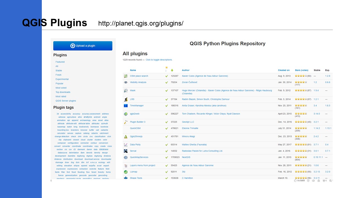Click the Data Plotly chart icon
Image resolution: width=352 pixels, height=198 pixels.
click(126, 145)
